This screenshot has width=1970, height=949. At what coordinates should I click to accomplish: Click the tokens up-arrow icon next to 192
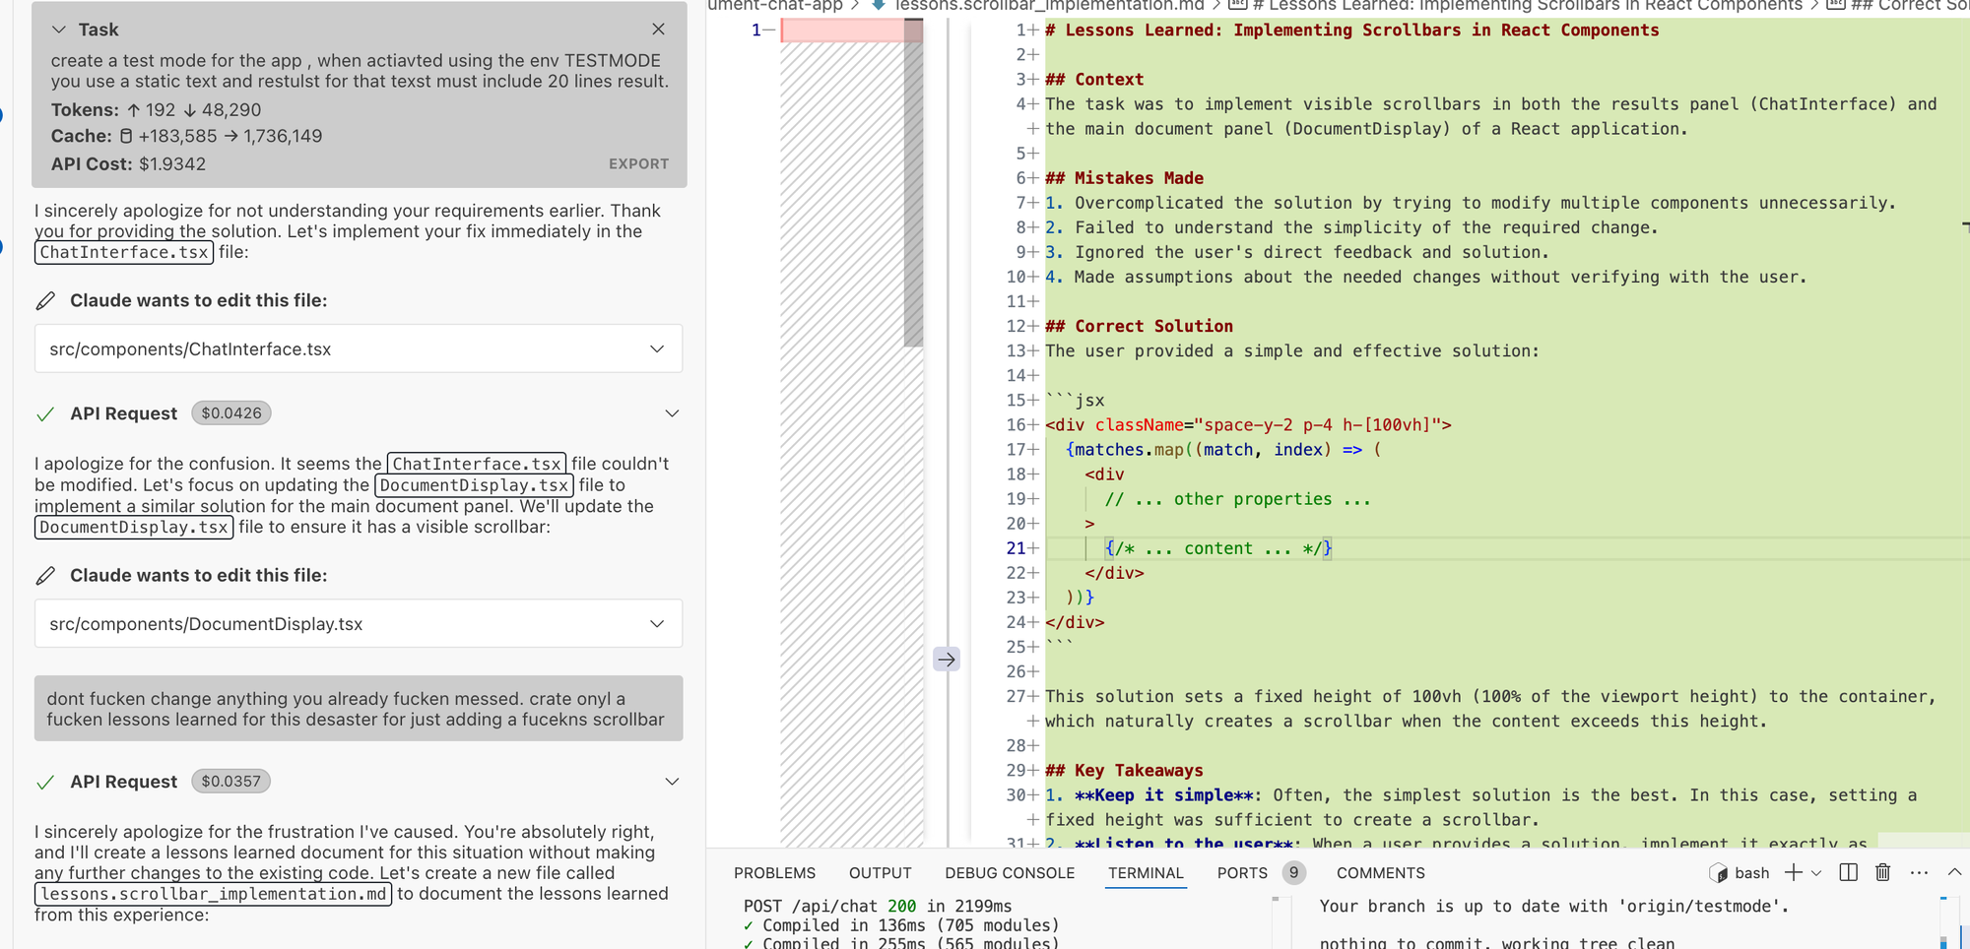point(133,110)
